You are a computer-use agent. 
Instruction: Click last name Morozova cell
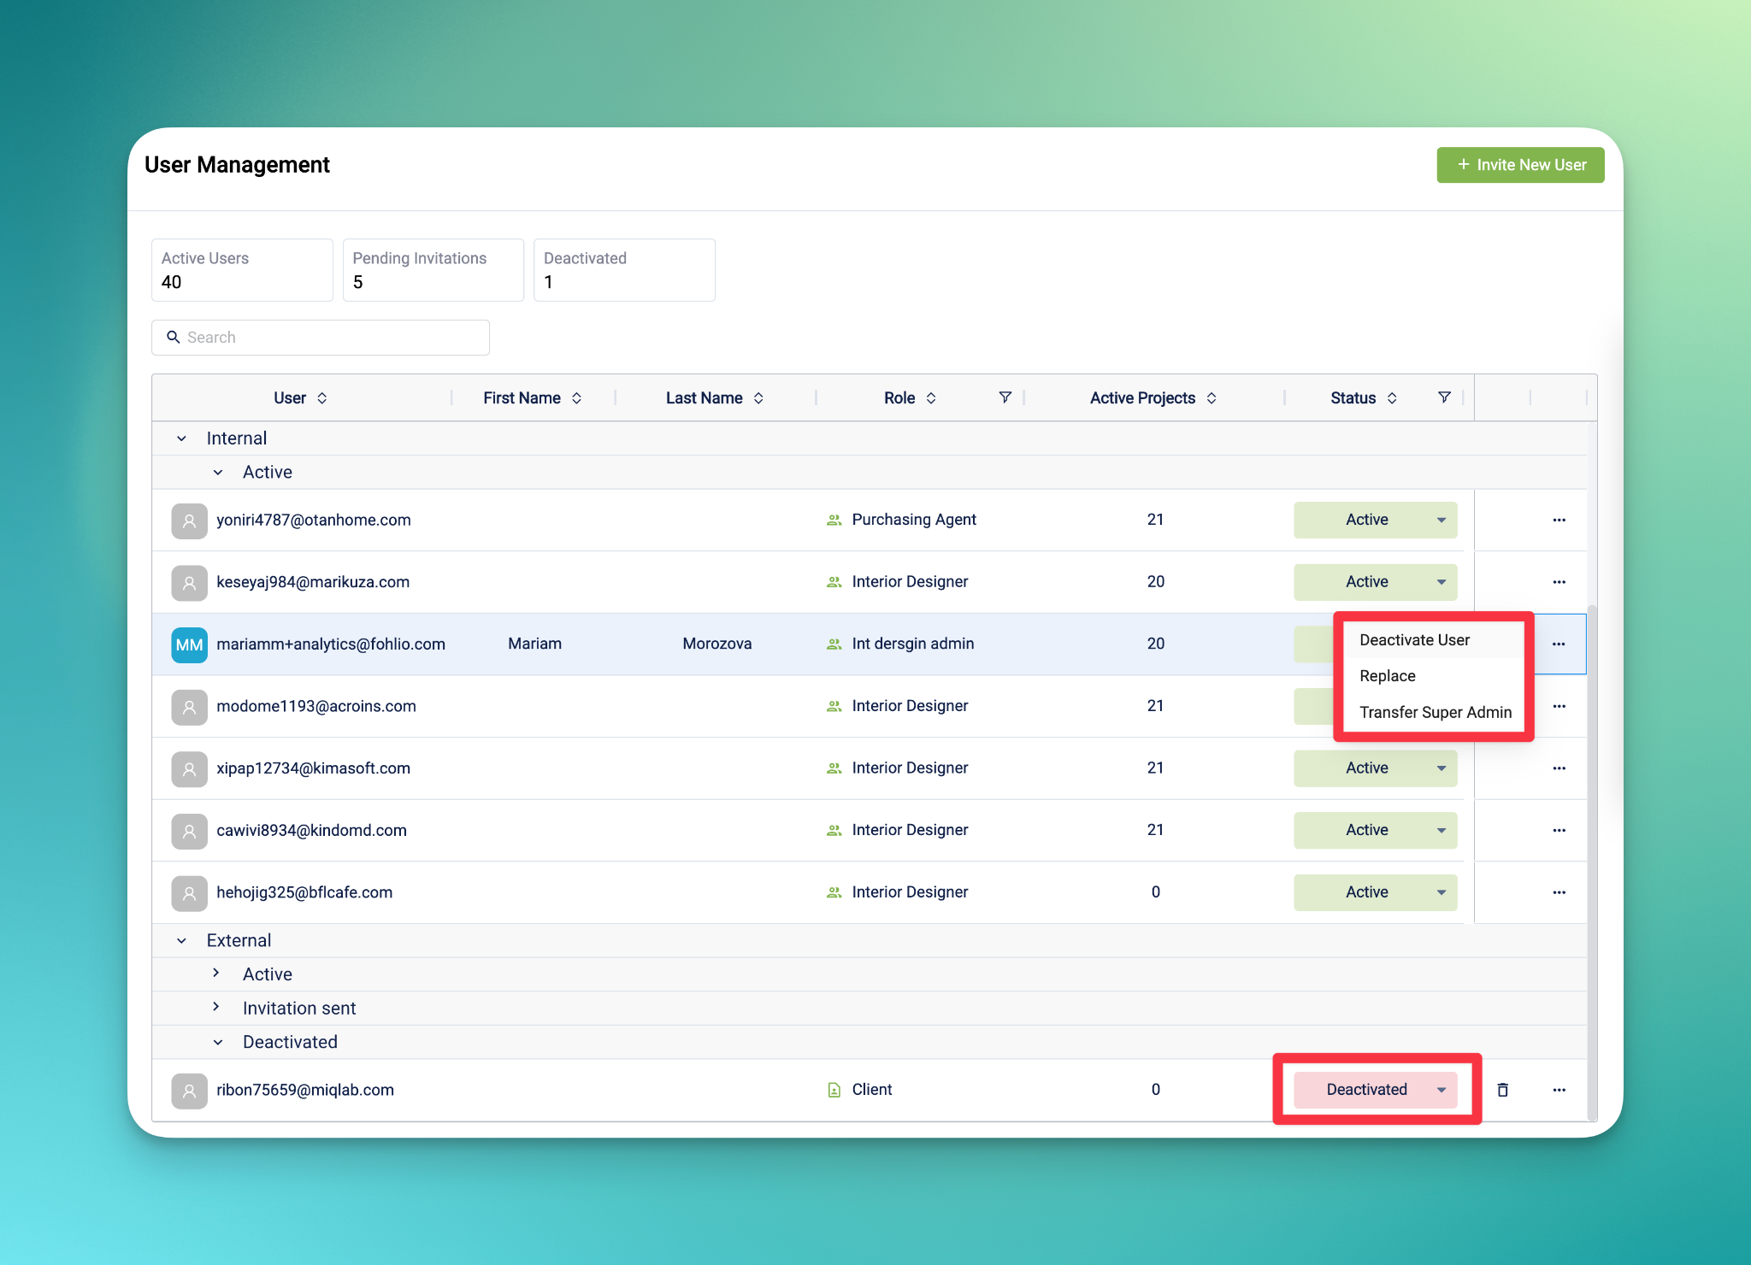click(716, 644)
